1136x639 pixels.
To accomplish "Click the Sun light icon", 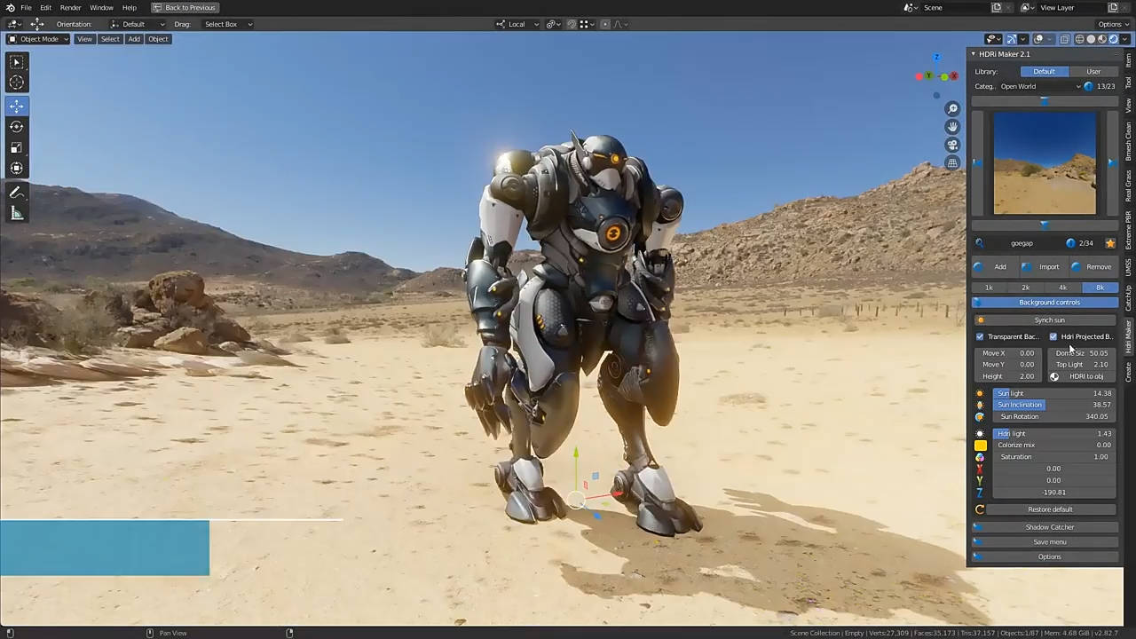I will pos(980,393).
